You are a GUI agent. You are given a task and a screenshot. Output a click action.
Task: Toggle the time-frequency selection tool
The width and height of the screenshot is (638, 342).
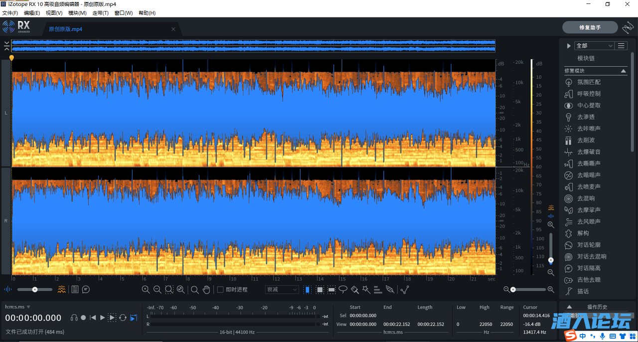click(x=319, y=289)
